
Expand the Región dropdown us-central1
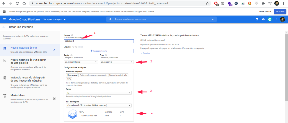81,62
